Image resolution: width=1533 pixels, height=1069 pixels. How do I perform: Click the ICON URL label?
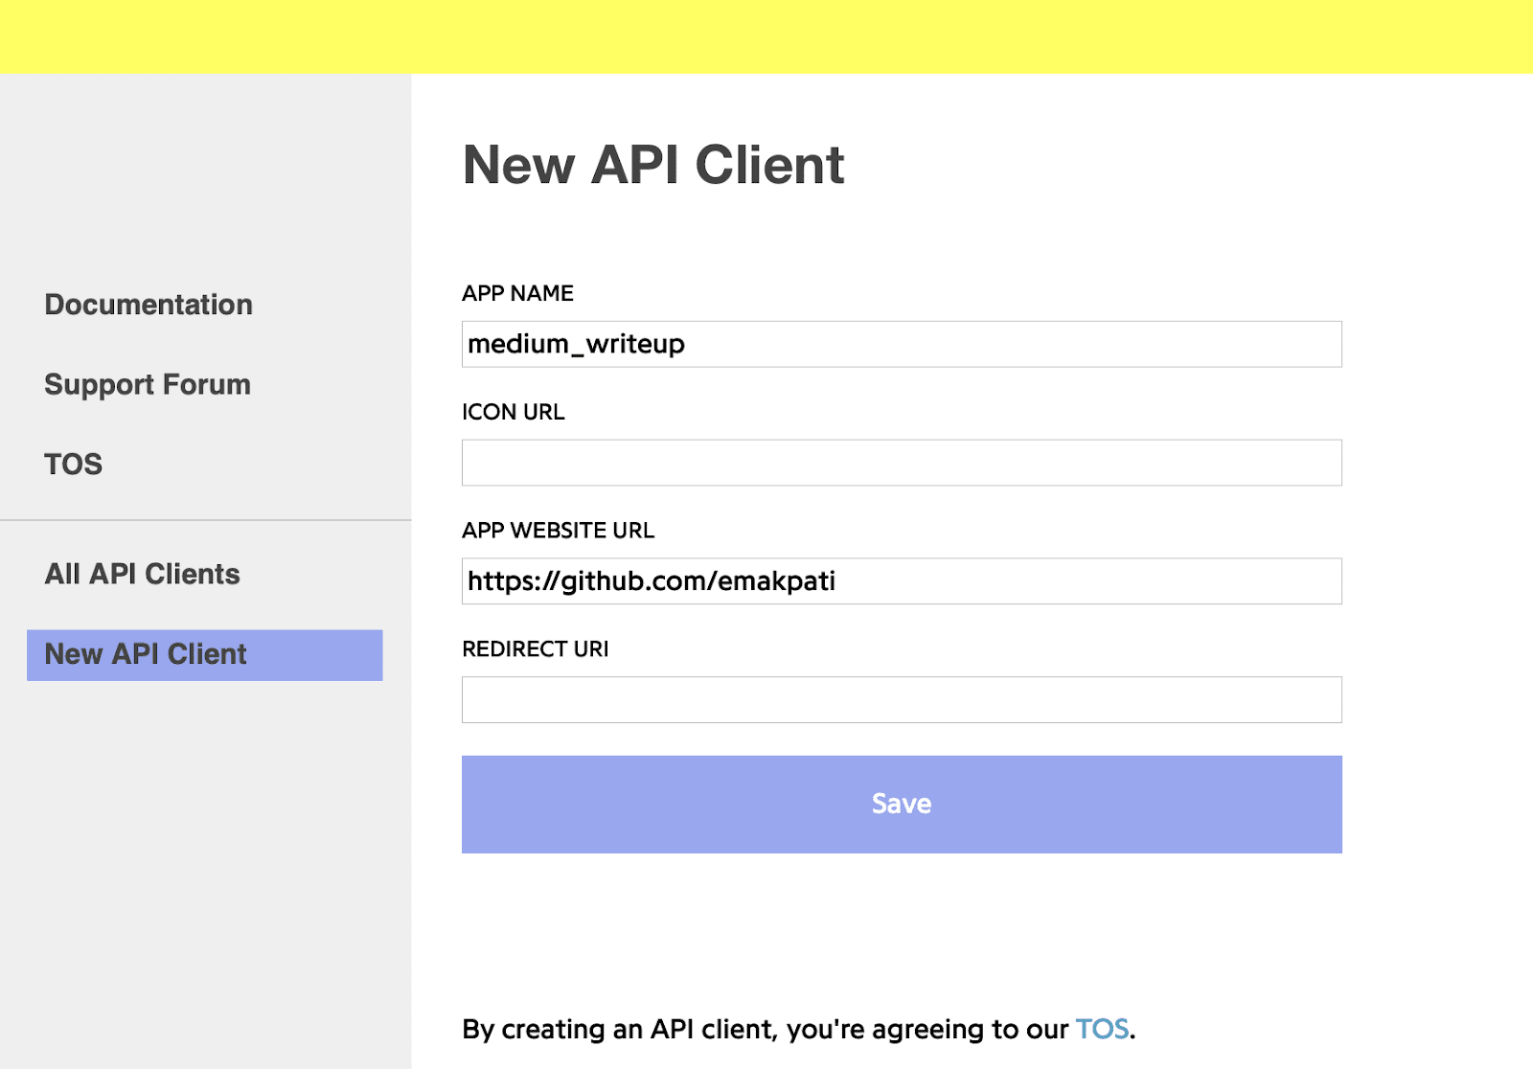tap(514, 412)
